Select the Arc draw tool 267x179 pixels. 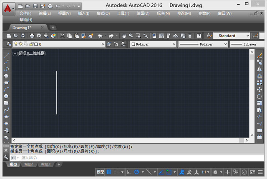click(x=6, y=89)
